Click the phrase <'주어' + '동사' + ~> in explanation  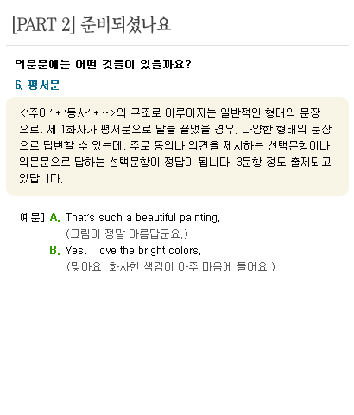(x=67, y=112)
